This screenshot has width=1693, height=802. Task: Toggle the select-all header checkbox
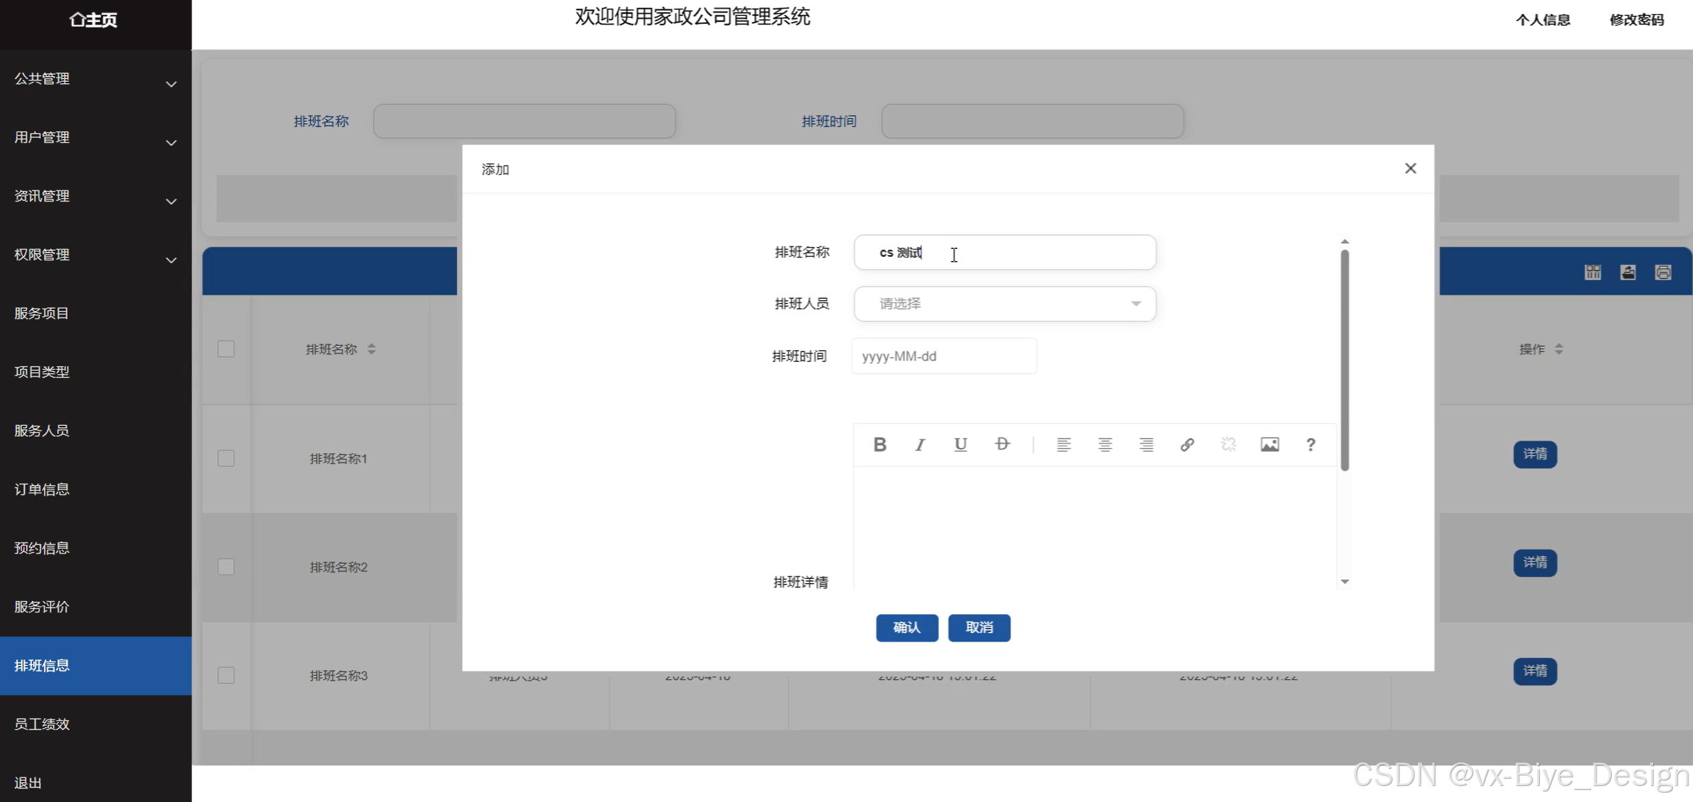pos(226,349)
